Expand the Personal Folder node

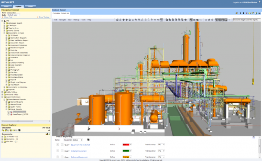click(2, 94)
